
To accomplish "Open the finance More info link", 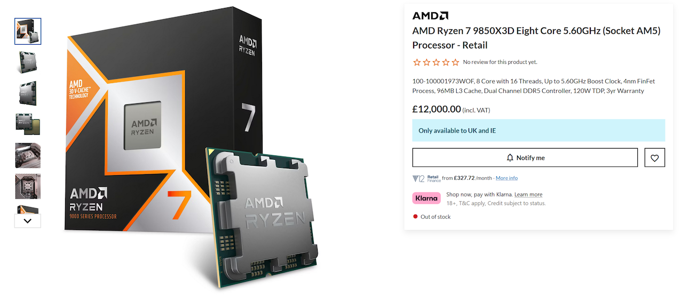I will click(506, 178).
